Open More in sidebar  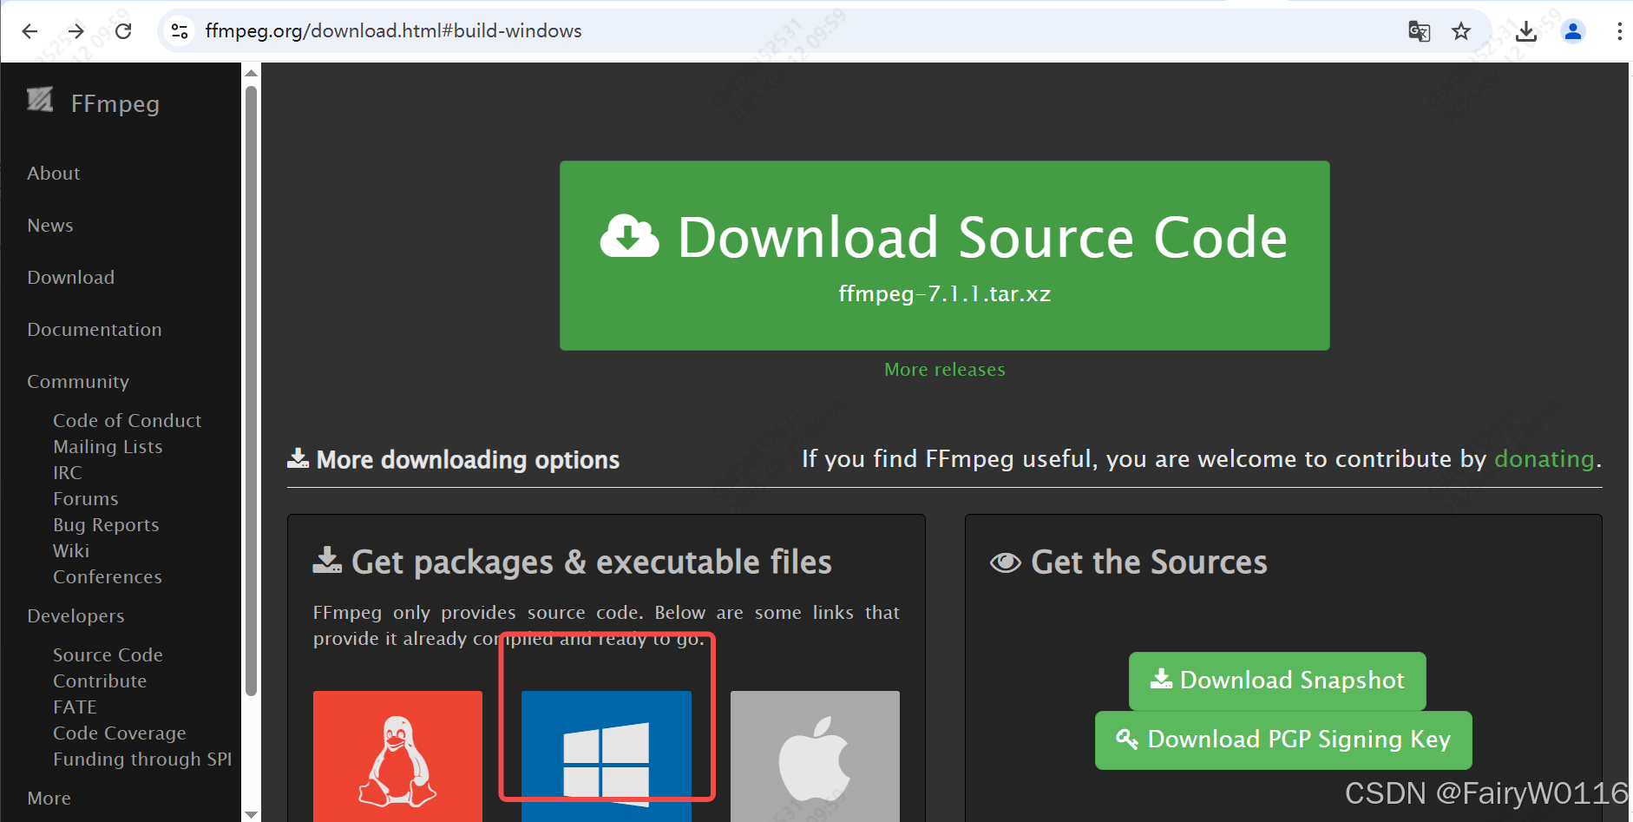[49, 799]
